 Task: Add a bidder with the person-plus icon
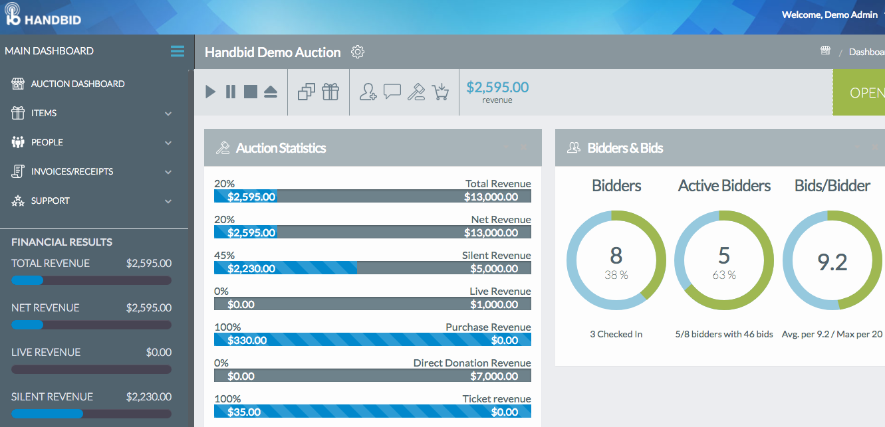368,92
